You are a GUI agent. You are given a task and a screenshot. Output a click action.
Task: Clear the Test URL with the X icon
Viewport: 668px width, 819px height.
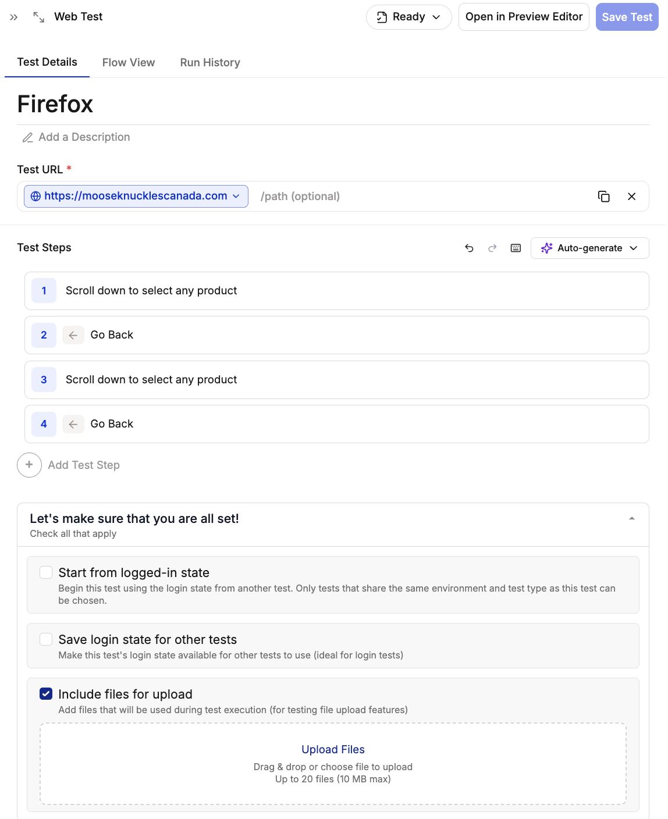point(631,197)
